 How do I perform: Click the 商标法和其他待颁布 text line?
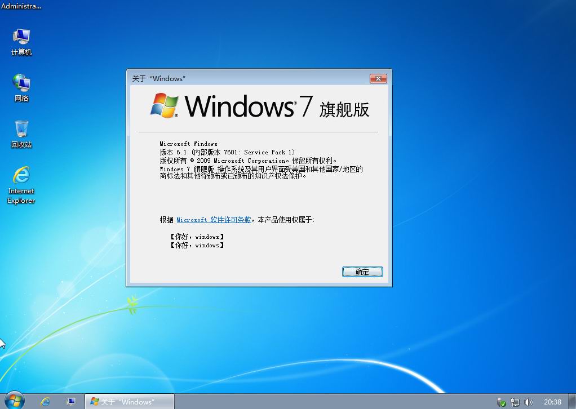click(x=233, y=176)
